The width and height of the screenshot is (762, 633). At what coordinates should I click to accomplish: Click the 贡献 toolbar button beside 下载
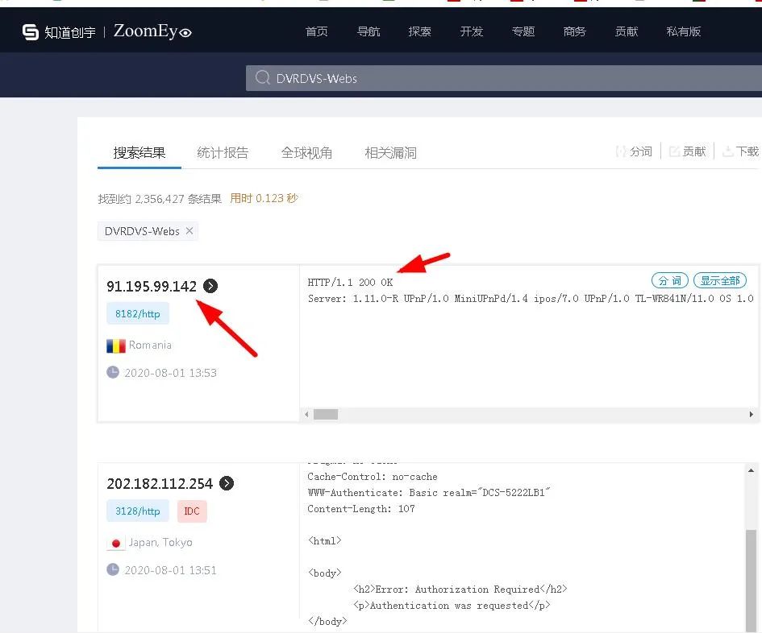coord(688,151)
